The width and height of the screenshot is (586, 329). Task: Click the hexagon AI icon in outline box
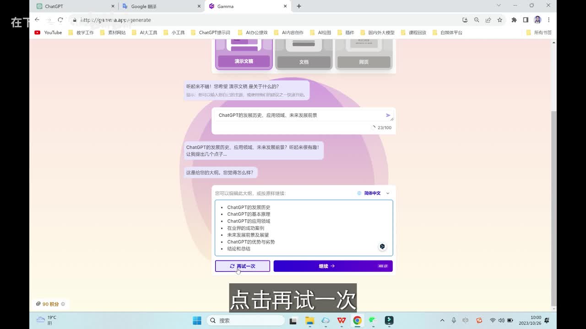tap(382, 247)
